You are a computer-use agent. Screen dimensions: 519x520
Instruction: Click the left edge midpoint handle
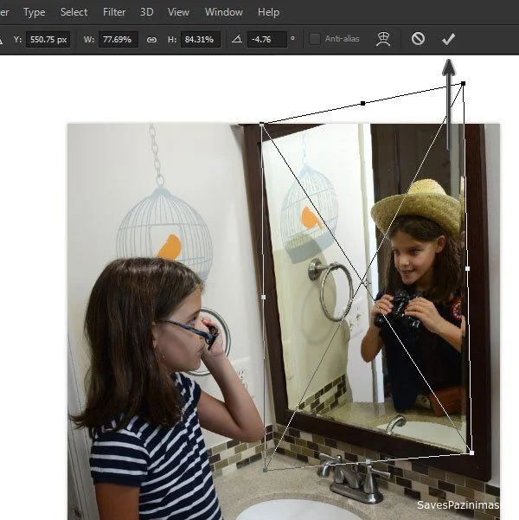tap(263, 297)
